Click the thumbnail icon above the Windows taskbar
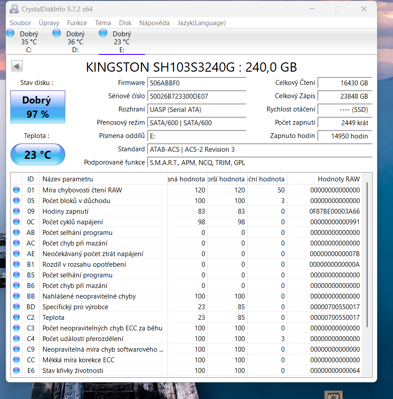 coord(333,394)
